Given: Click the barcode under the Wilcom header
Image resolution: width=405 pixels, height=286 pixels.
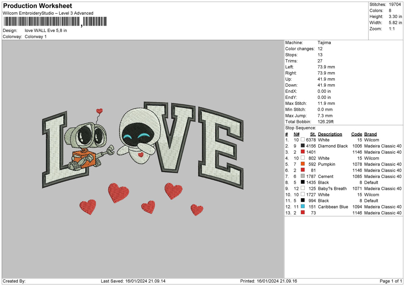Looking at the screenshot, I should [55, 22].
